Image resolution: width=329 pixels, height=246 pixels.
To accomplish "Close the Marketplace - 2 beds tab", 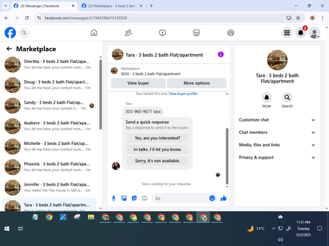I will (141, 6).
